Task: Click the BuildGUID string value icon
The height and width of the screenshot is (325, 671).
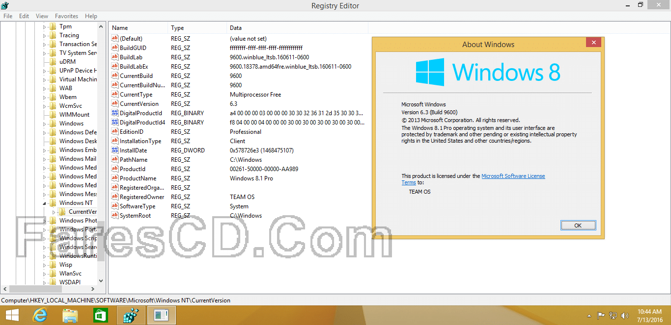Action: (115, 48)
